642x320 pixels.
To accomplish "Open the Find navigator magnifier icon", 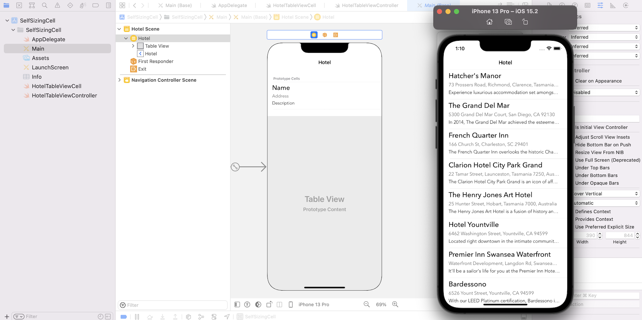I will (x=44, y=5).
